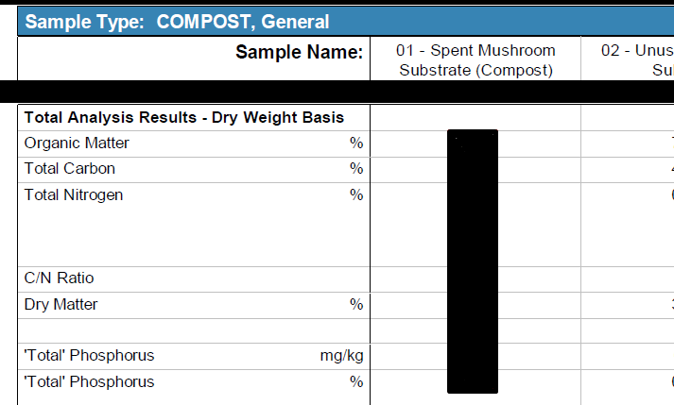Click the redacted black values block

click(x=473, y=262)
